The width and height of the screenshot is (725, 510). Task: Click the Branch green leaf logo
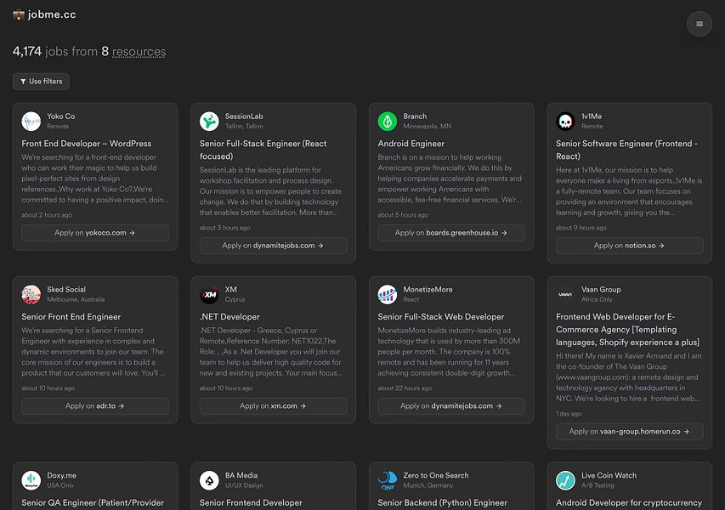[x=387, y=122]
